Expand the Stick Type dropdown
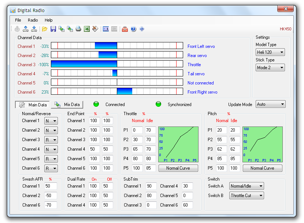The width and height of the screenshot is (304, 223). coord(270,68)
